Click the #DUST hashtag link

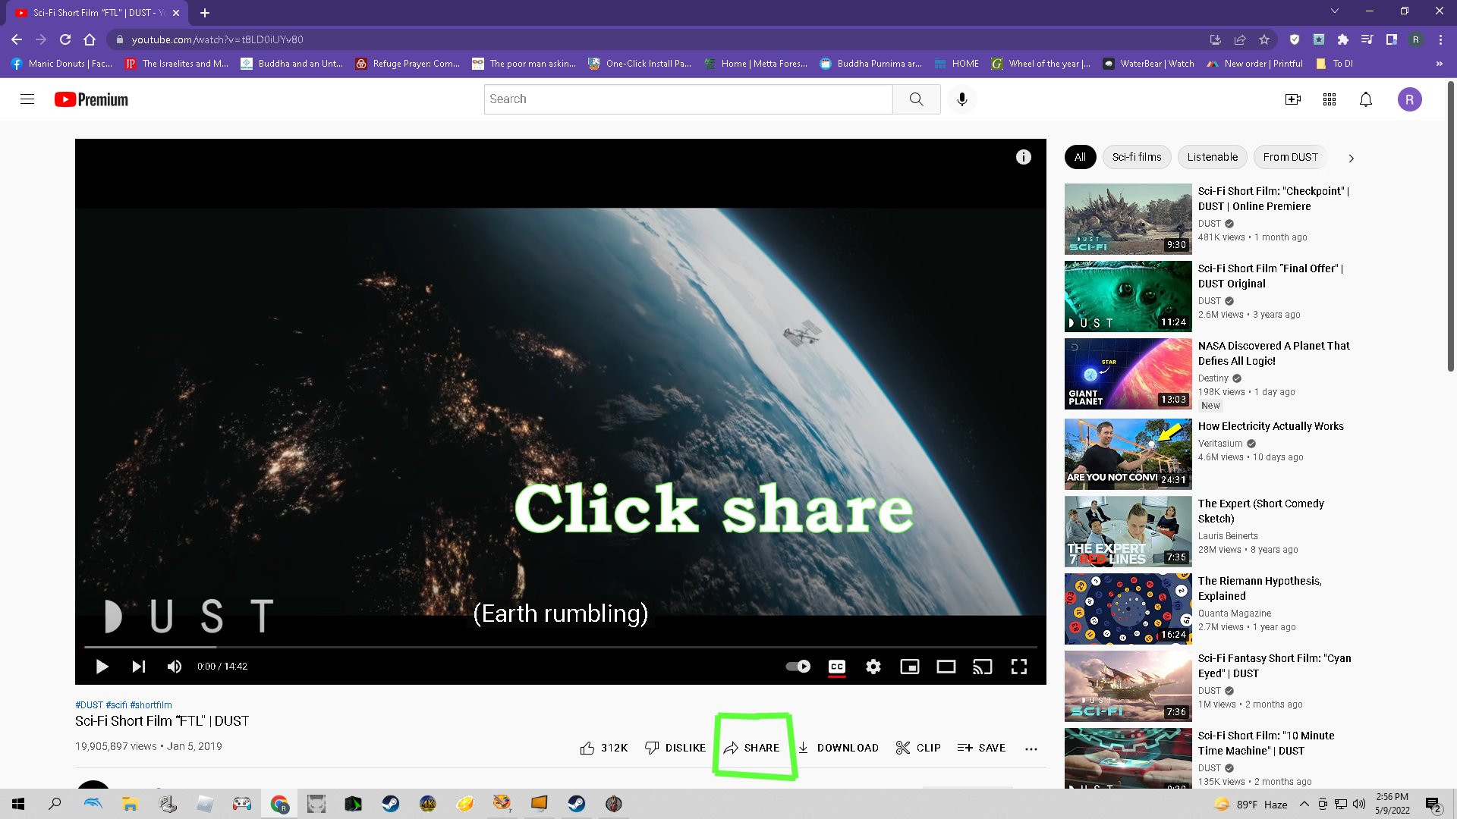(x=89, y=705)
